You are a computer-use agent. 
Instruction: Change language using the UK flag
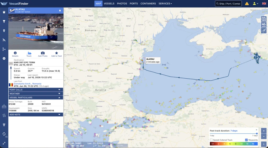pos(264,4)
